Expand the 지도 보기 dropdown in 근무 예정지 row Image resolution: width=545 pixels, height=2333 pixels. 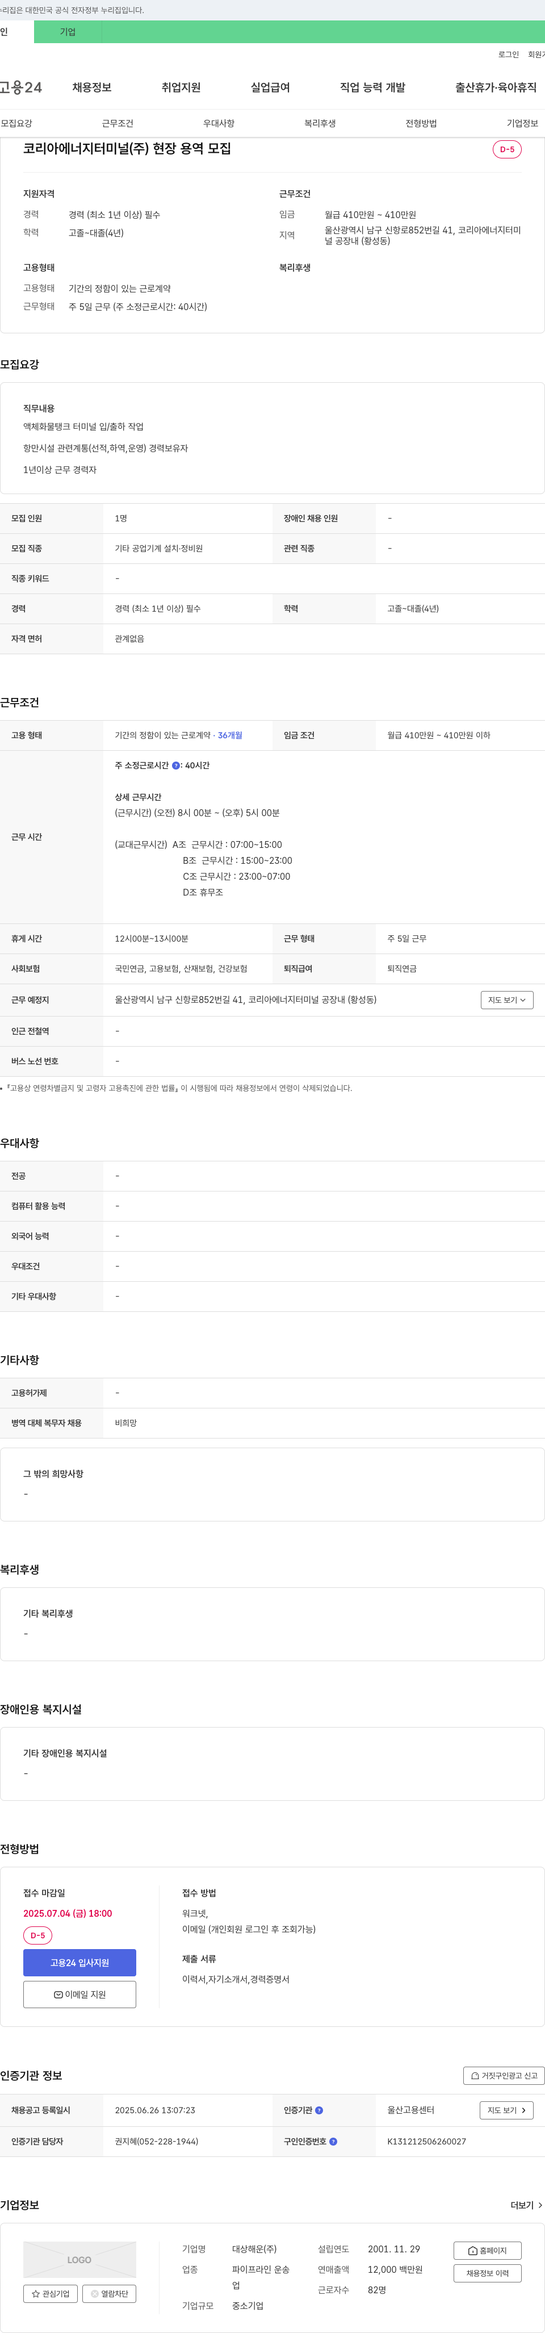point(507,1000)
